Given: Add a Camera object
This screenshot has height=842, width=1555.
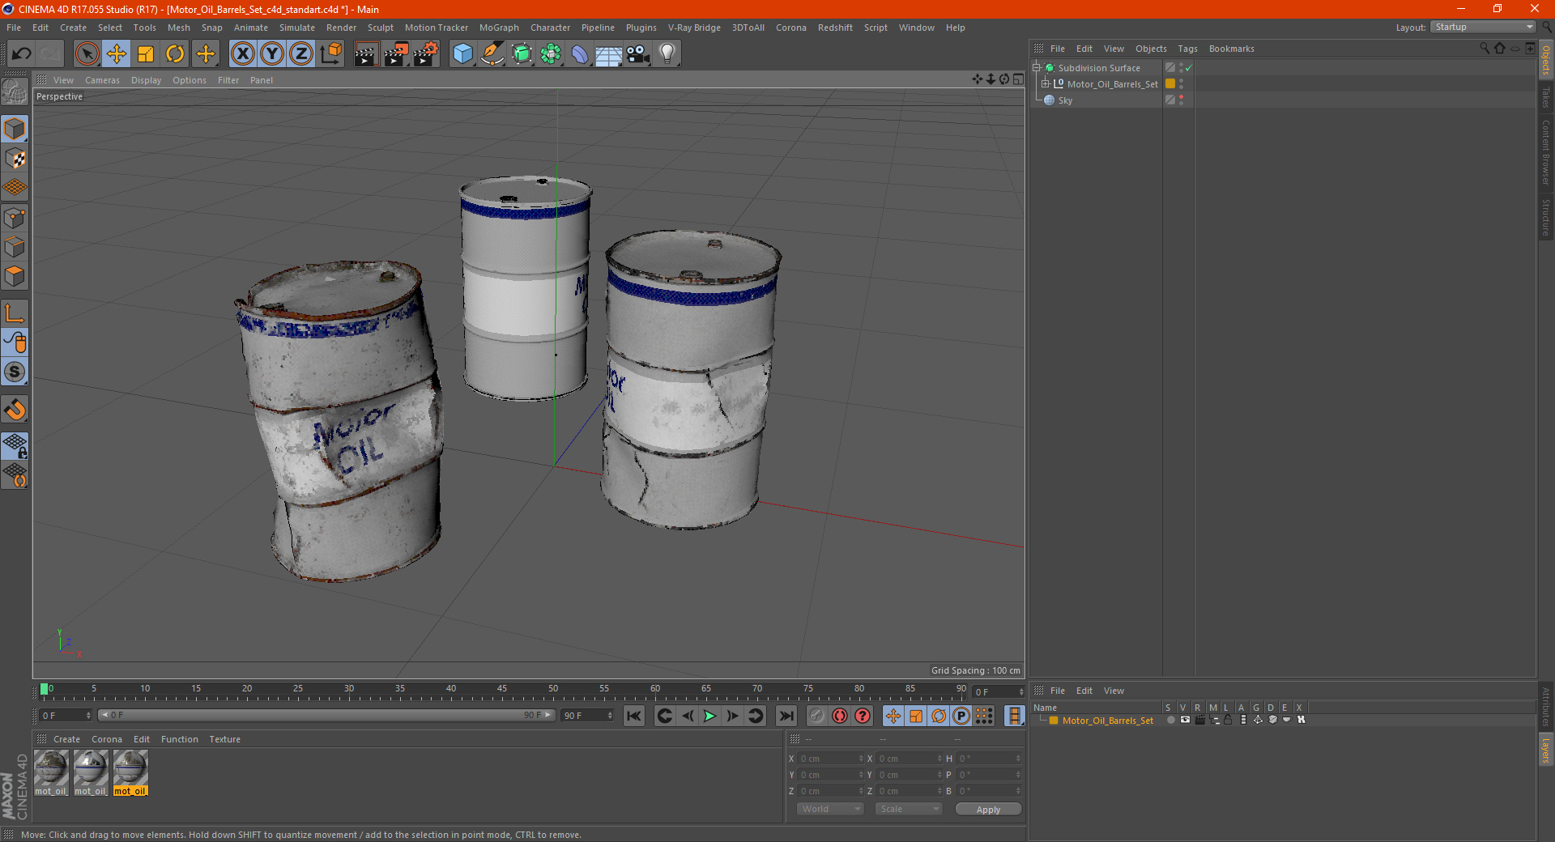Looking at the screenshot, I should point(638,54).
